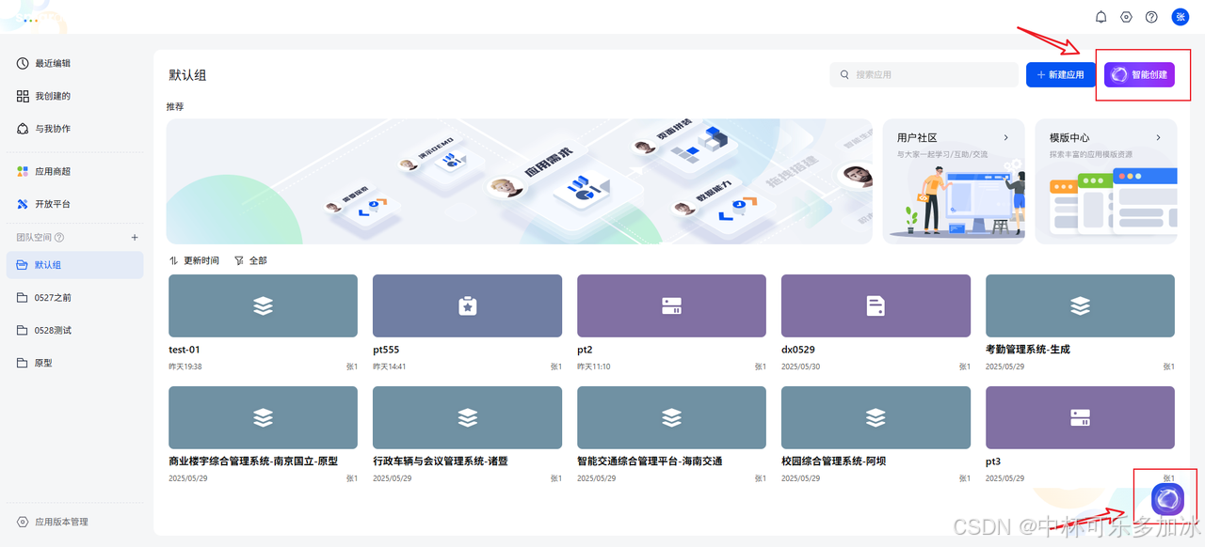Click 昨天19:38 timestamp under test-01
This screenshot has height=547, width=1205.
(x=185, y=367)
